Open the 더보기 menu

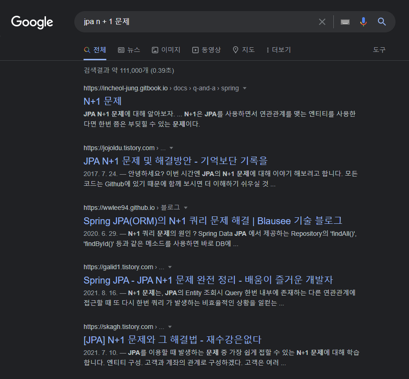279,50
